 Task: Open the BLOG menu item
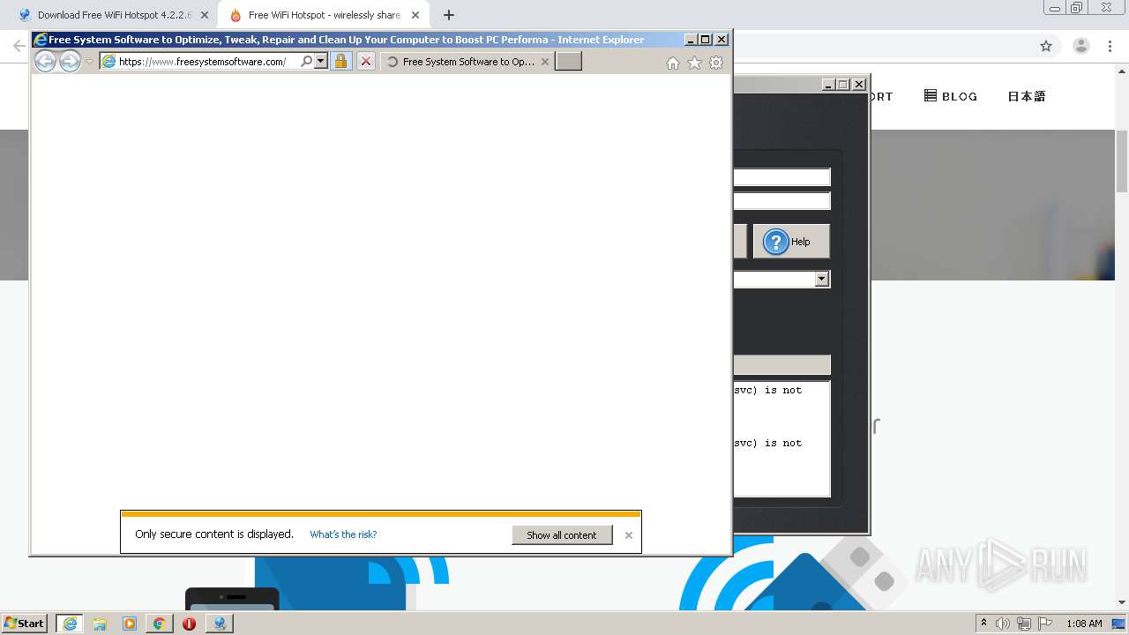click(951, 96)
